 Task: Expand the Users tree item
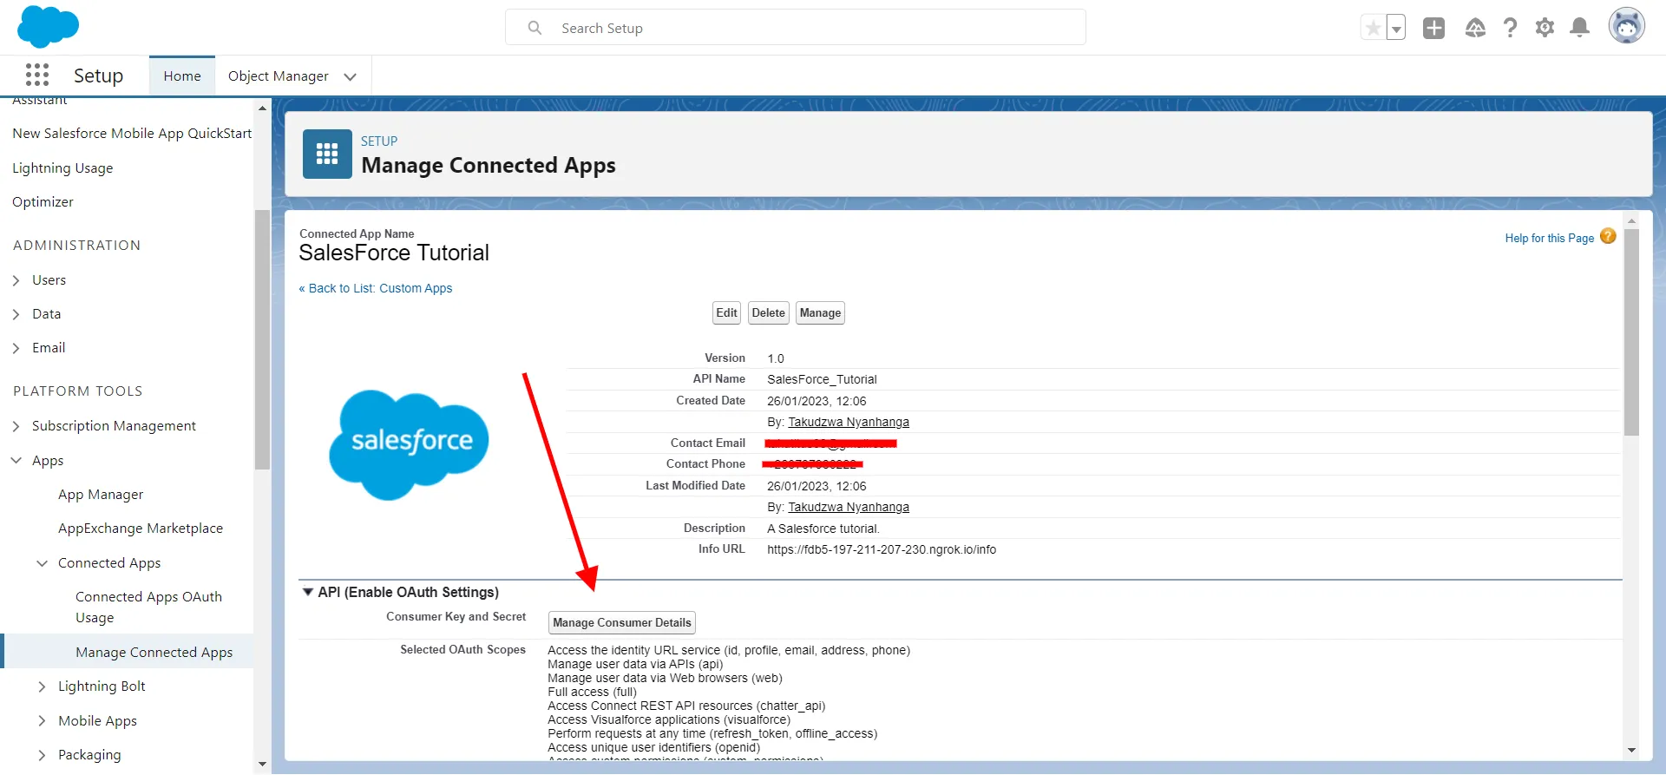[16, 280]
